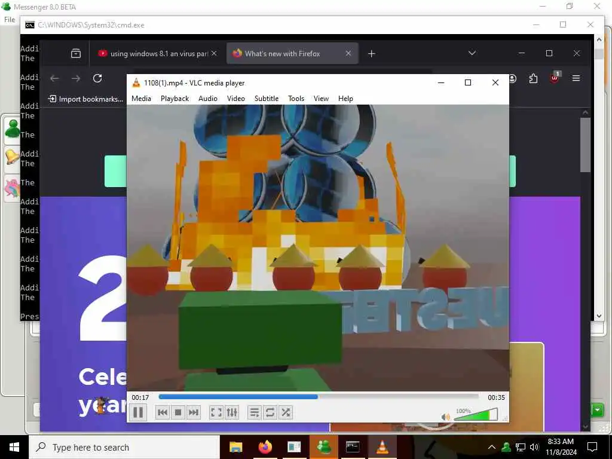Close What's new with Firefox tab

[x=348, y=53]
